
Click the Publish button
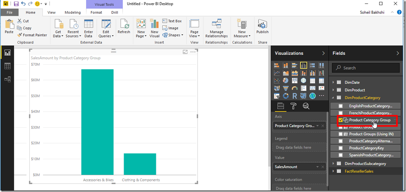pyautogui.click(x=262, y=27)
